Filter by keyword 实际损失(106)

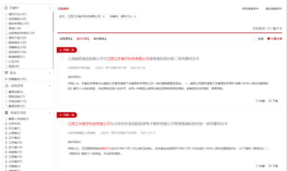[18, 52]
